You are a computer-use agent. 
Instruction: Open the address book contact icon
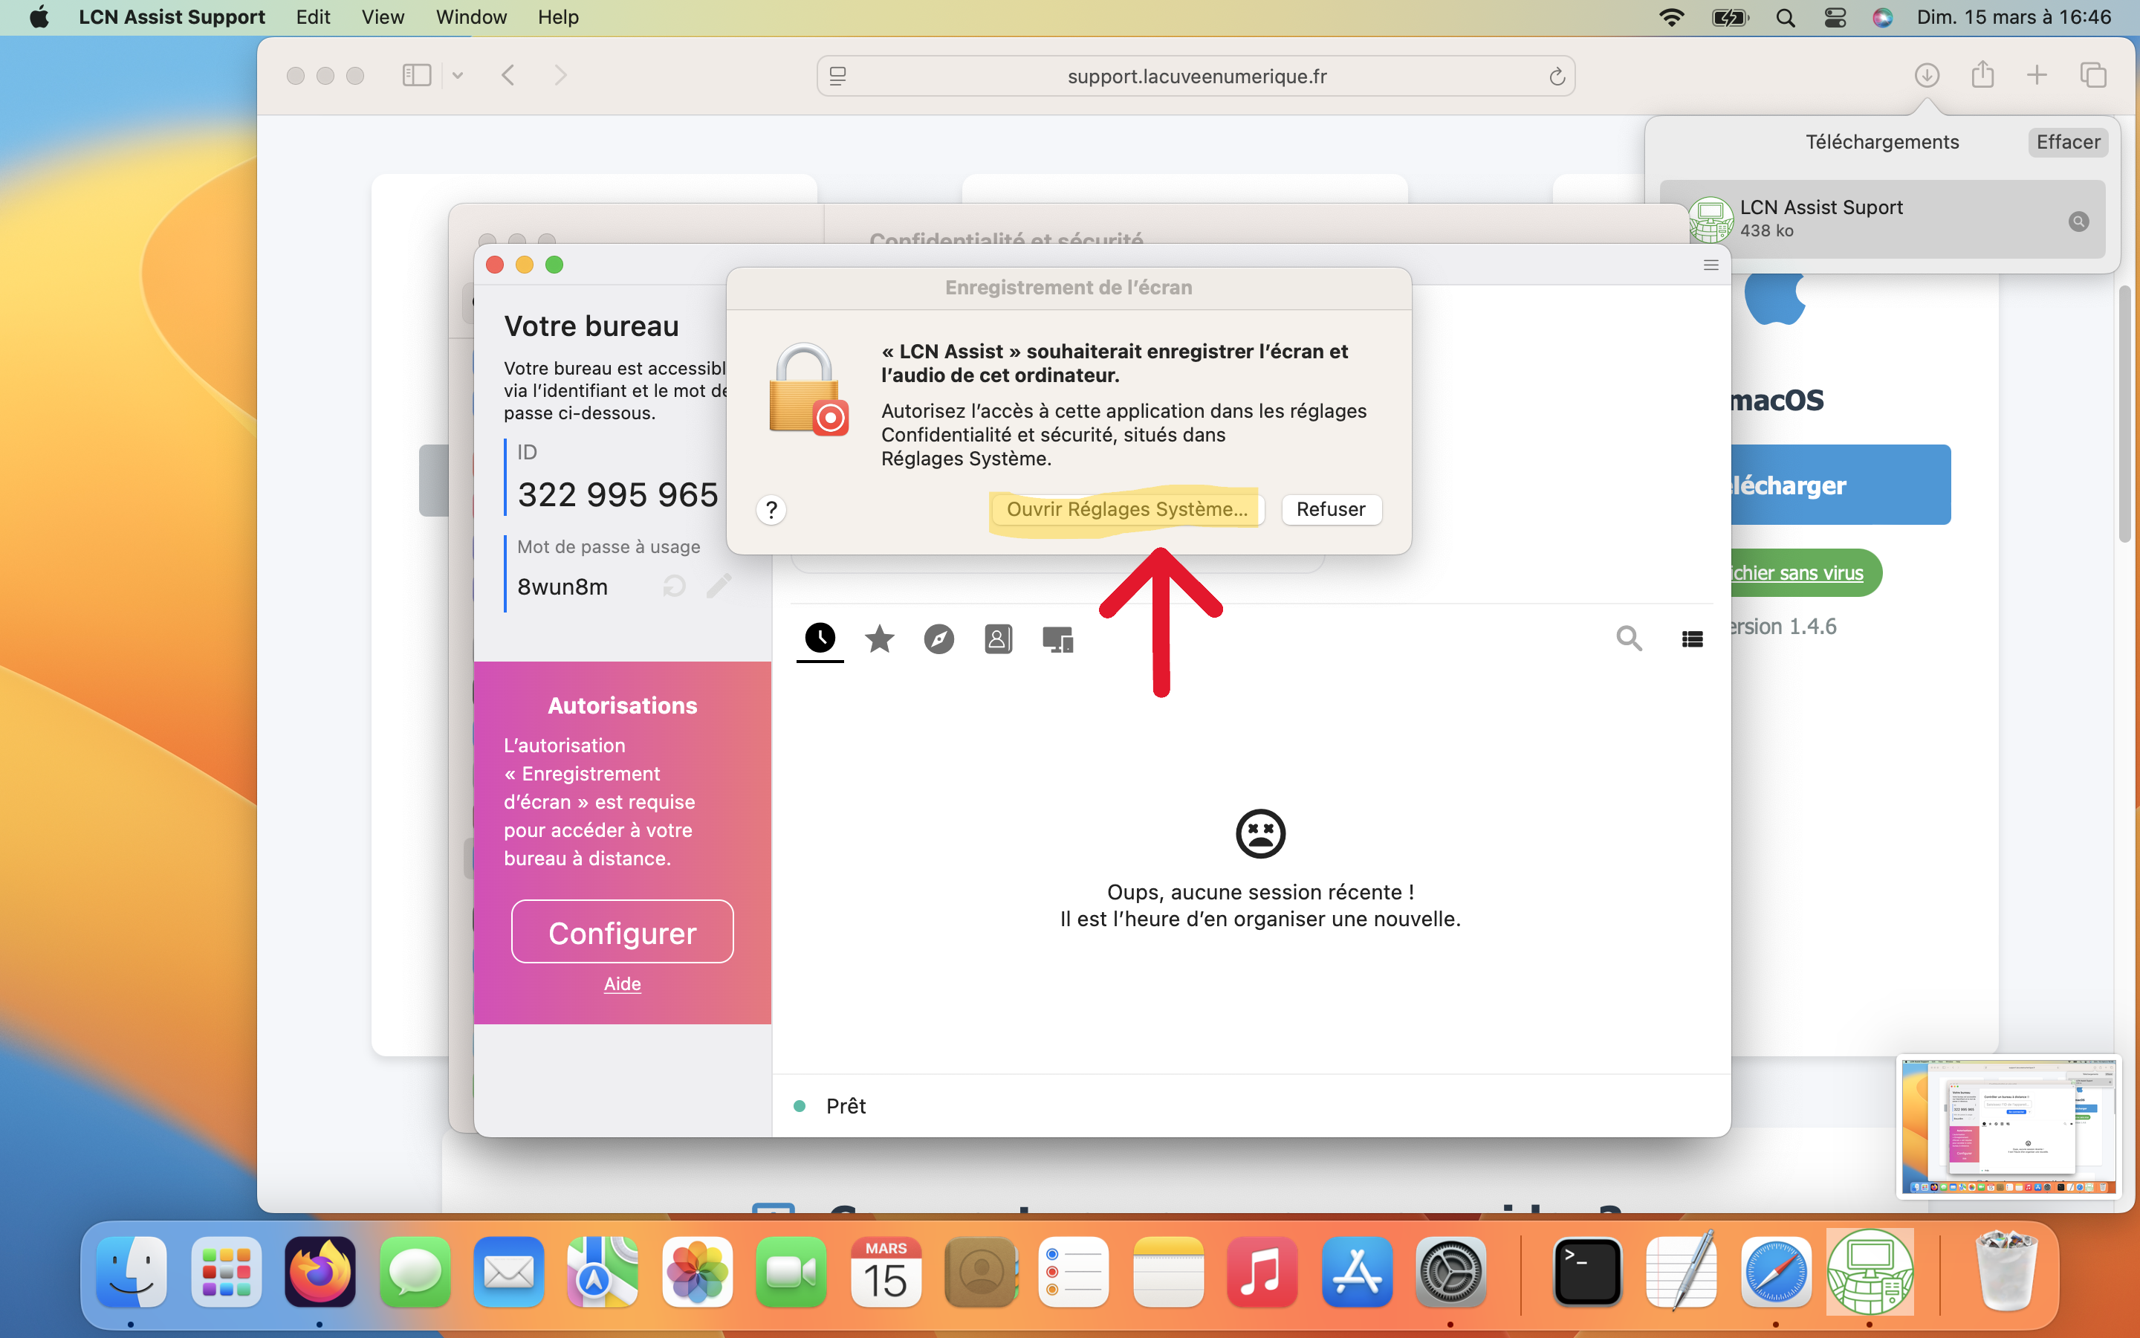[x=997, y=639]
